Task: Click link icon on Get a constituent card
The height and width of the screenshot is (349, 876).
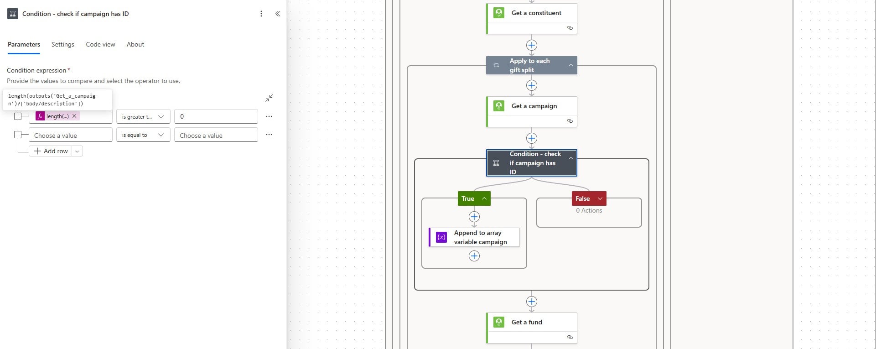Action: [x=570, y=28]
